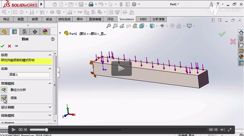Mute the video player volume

pos(223,130)
